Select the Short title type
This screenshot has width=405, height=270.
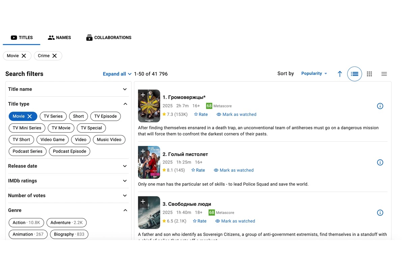click(78, 116)
